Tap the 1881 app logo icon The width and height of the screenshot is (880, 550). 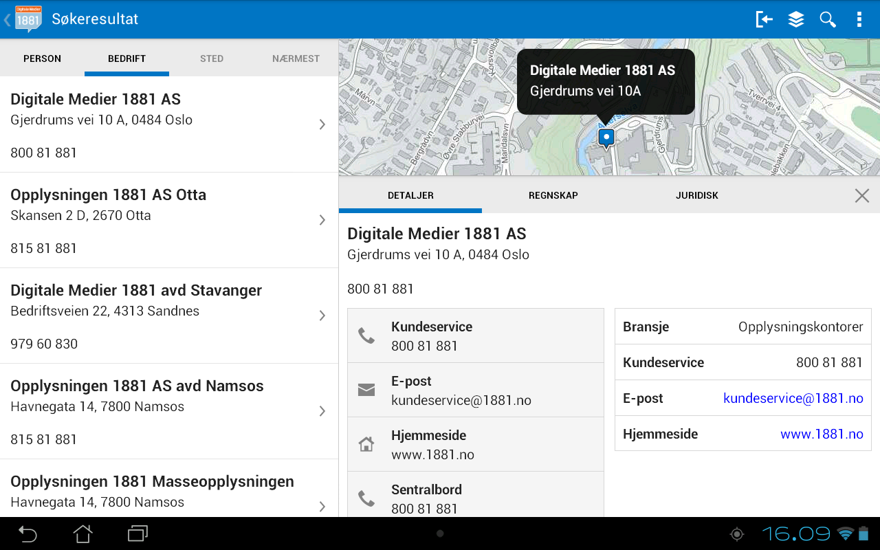pos(28,19)
